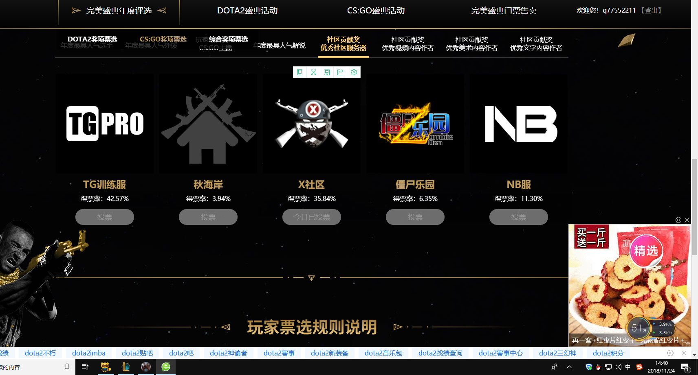Click the share arrow icon in floating toolbar
The width and height of the screenshot is (698, 375).
[x=340, y=72]
